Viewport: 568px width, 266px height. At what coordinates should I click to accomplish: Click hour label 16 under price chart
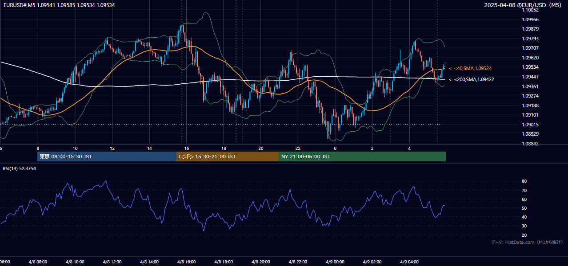click(x=187, y=148)
